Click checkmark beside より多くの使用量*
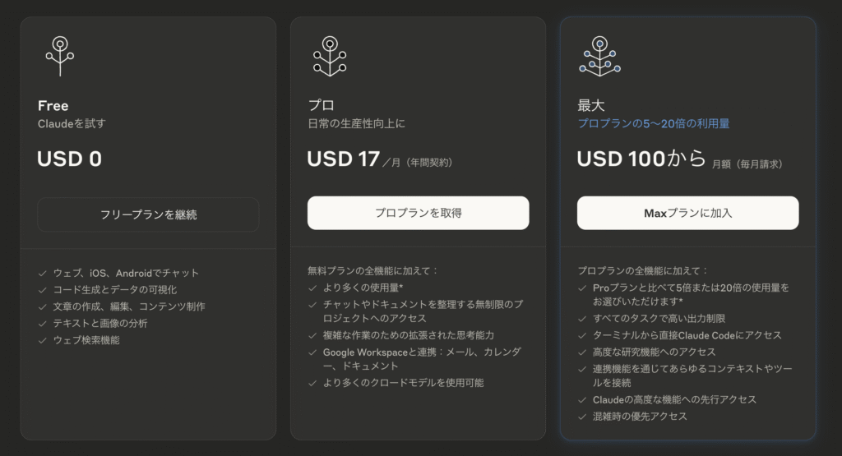 [x=312, y=288]
